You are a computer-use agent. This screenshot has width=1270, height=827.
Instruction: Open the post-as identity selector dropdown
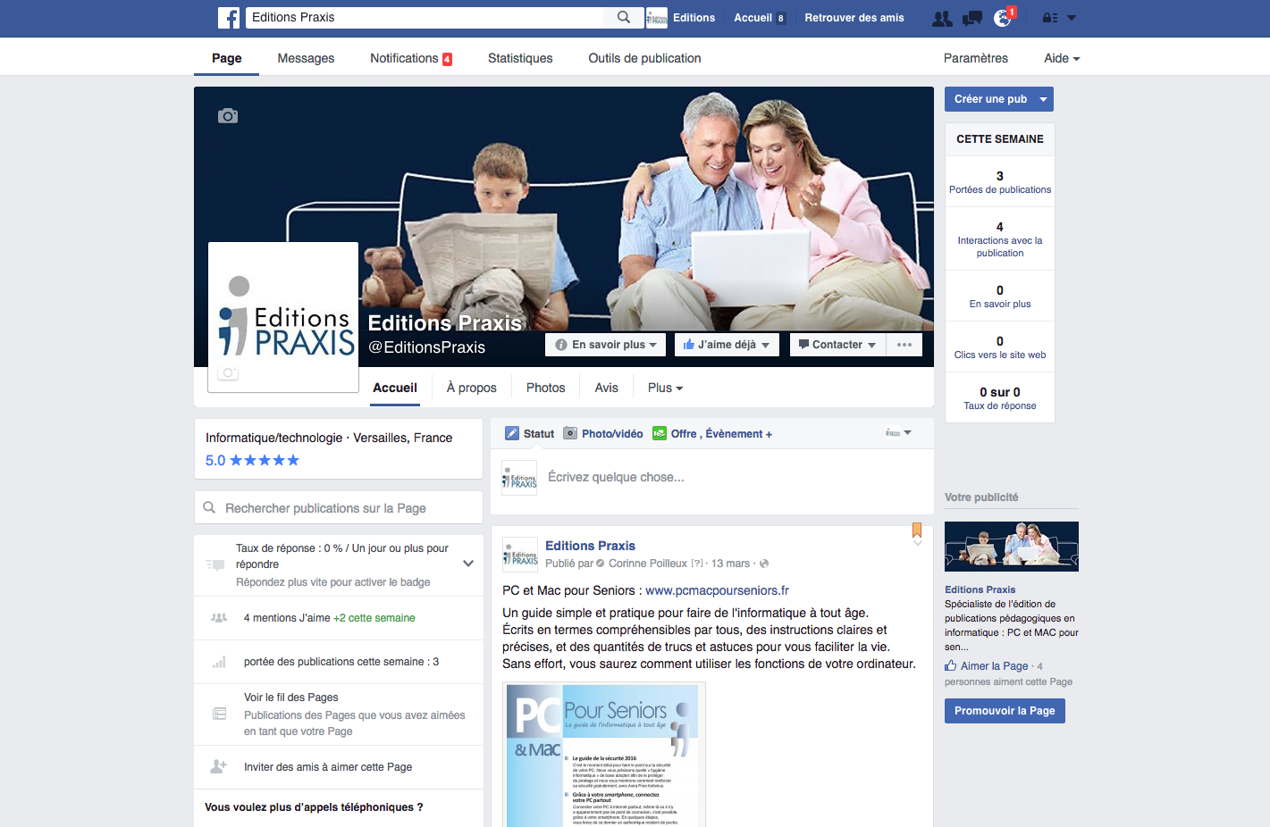898,433
